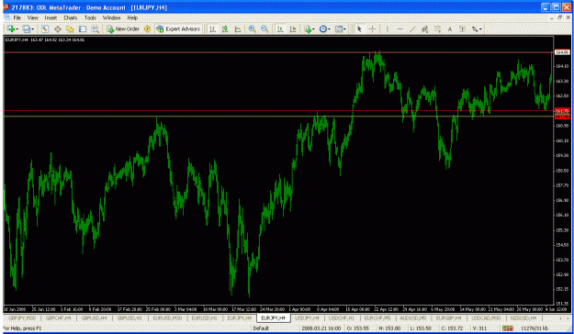Open the Help menu
Image resolution: width=574 pixels, height=334 pixels.
[x=132, y=17]
